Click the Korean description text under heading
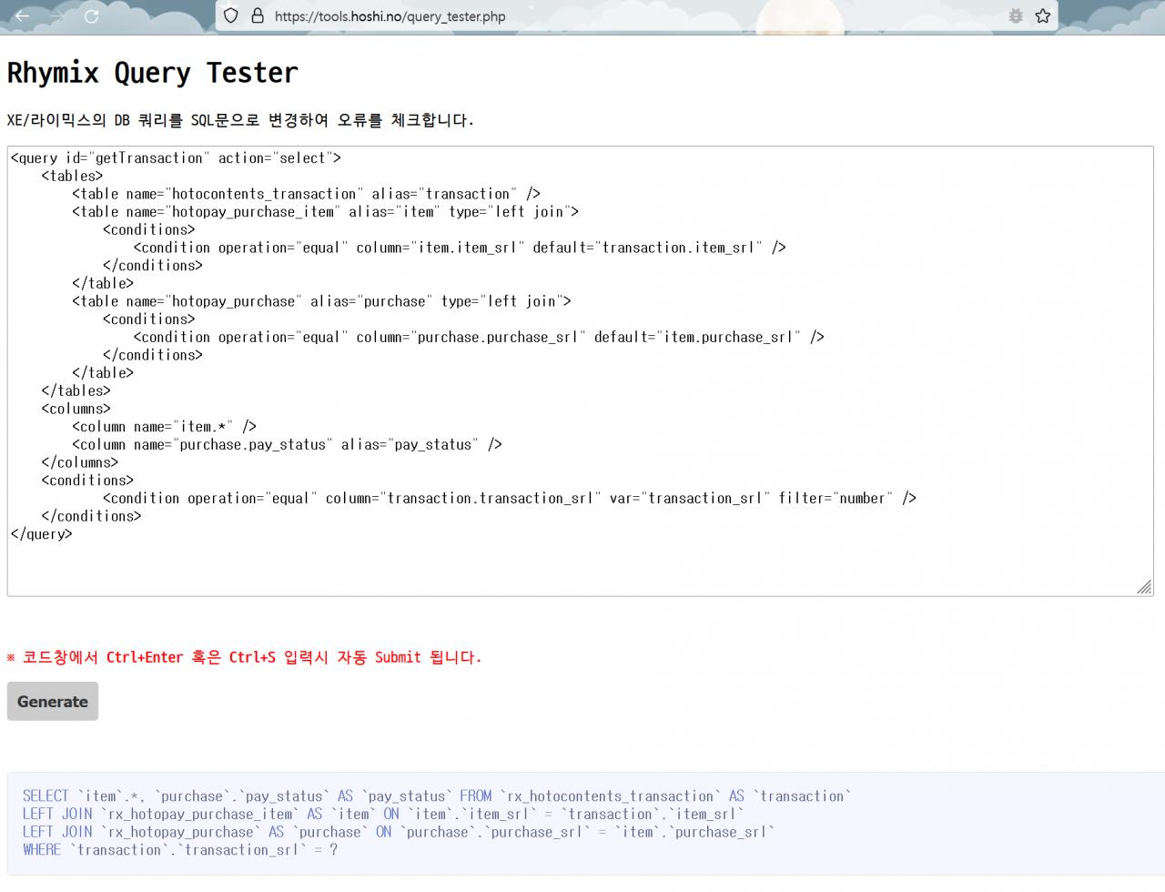Viewport: 1165px width, 892px height. pyautogui.click(x=240, y=120)
